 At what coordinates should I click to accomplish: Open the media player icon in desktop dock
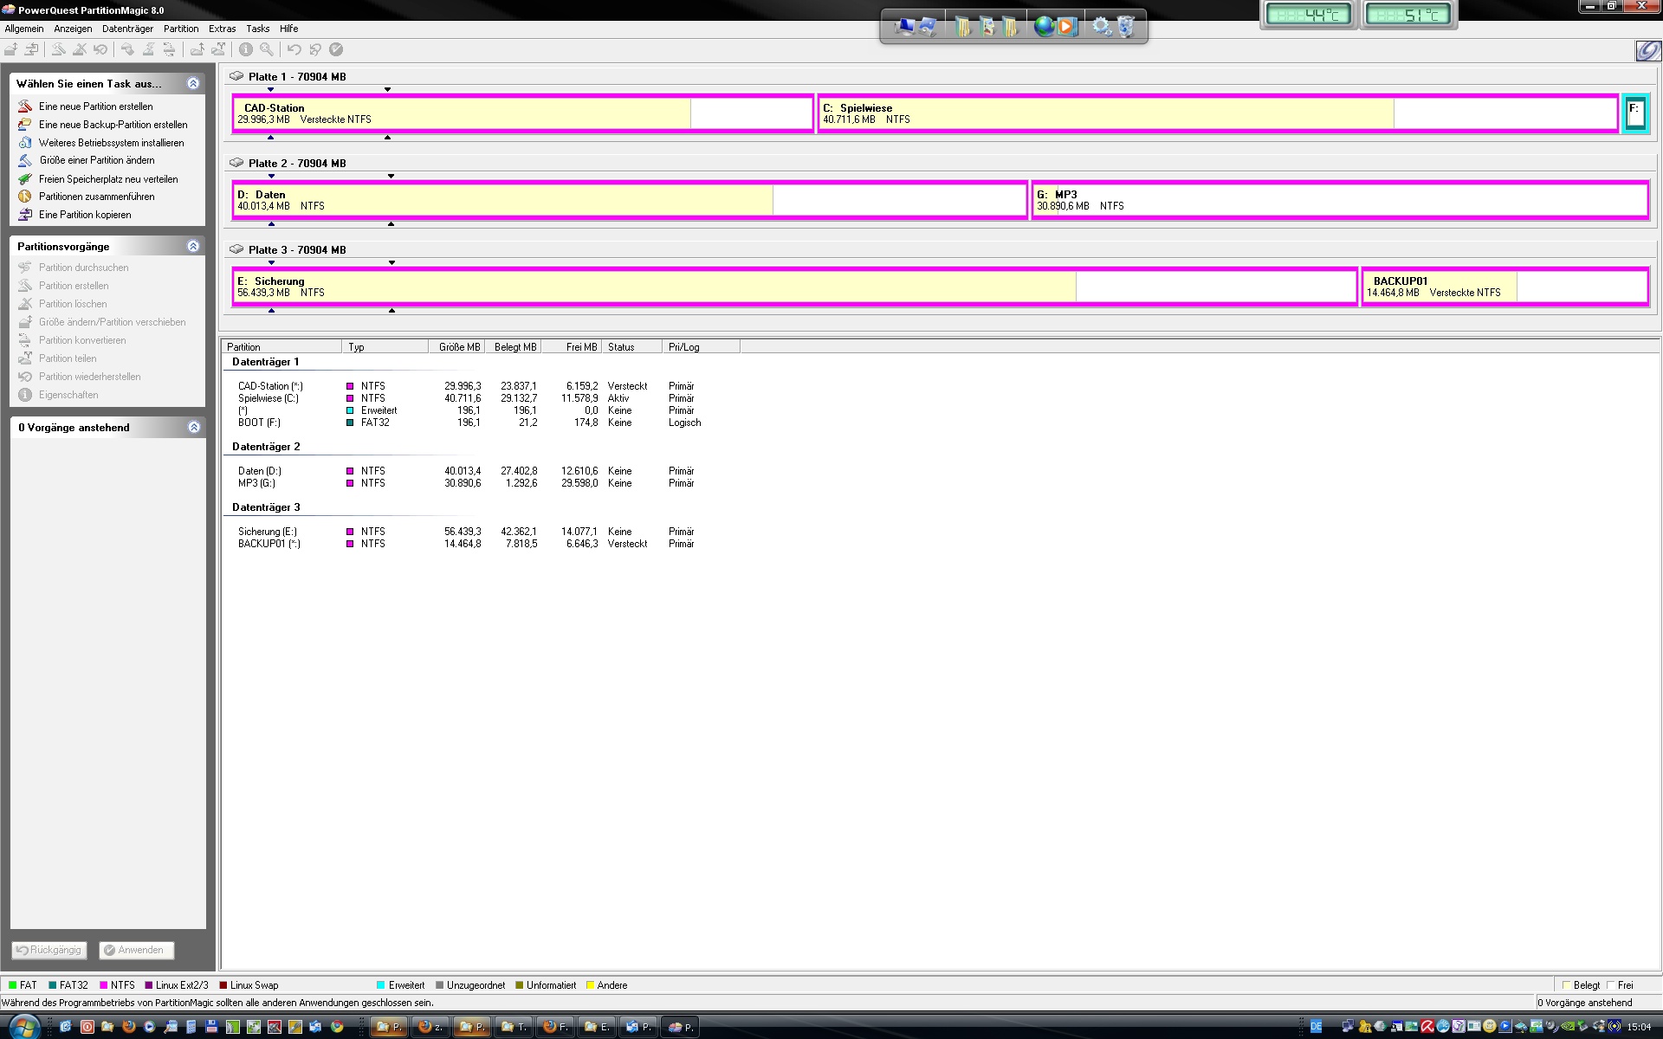[1066, 27]
